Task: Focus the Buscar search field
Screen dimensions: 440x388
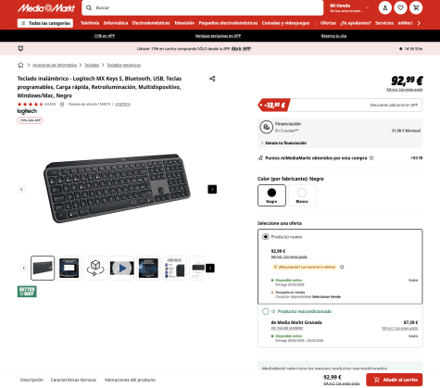Action: click(x=203, y=7)
